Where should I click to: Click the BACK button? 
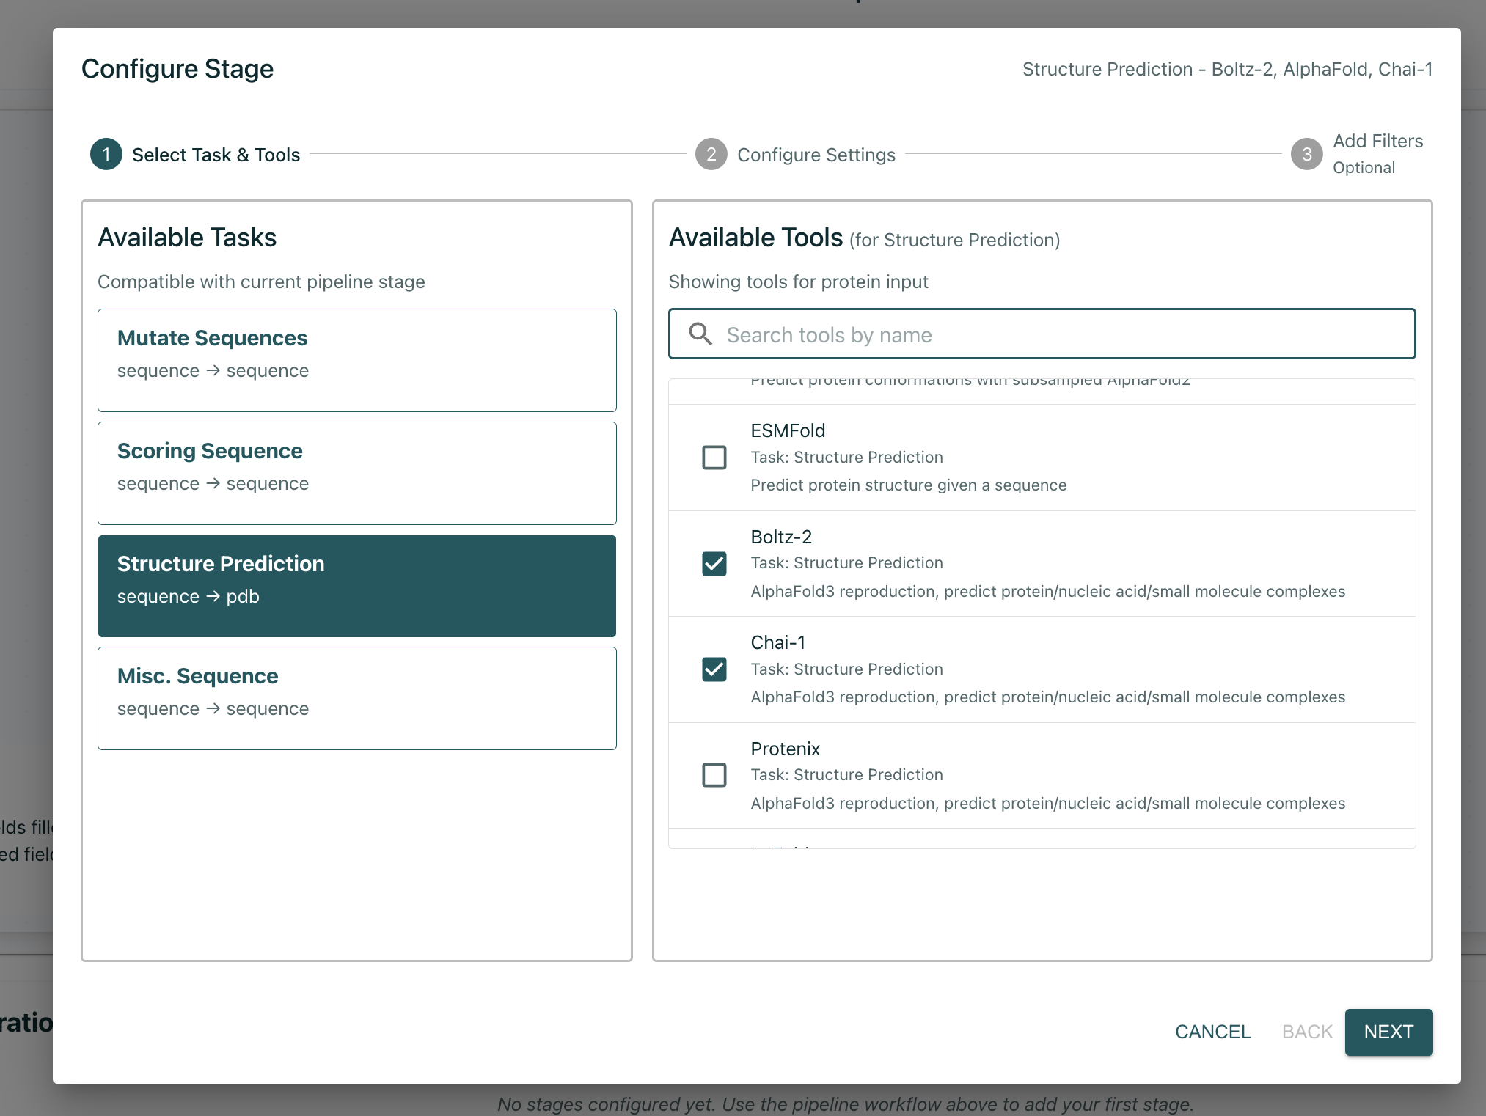1306,1032
